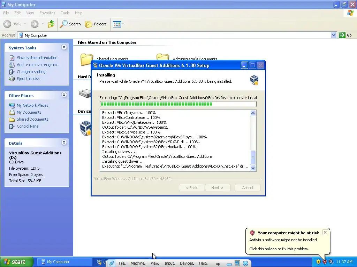This screenshot has height=267, width=357.
Task: Open Control Panel in Other Places
Action: pos(28,126)
